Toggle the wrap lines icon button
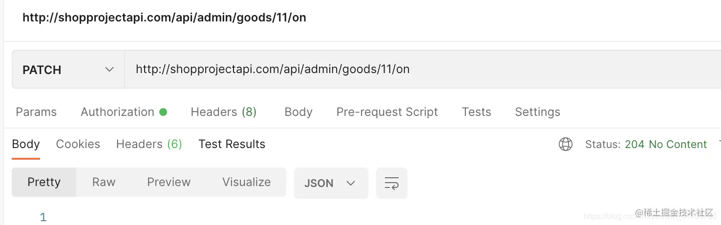Image resolution: width=721 pixels, height=225 pixels. (x=392, y=183)
